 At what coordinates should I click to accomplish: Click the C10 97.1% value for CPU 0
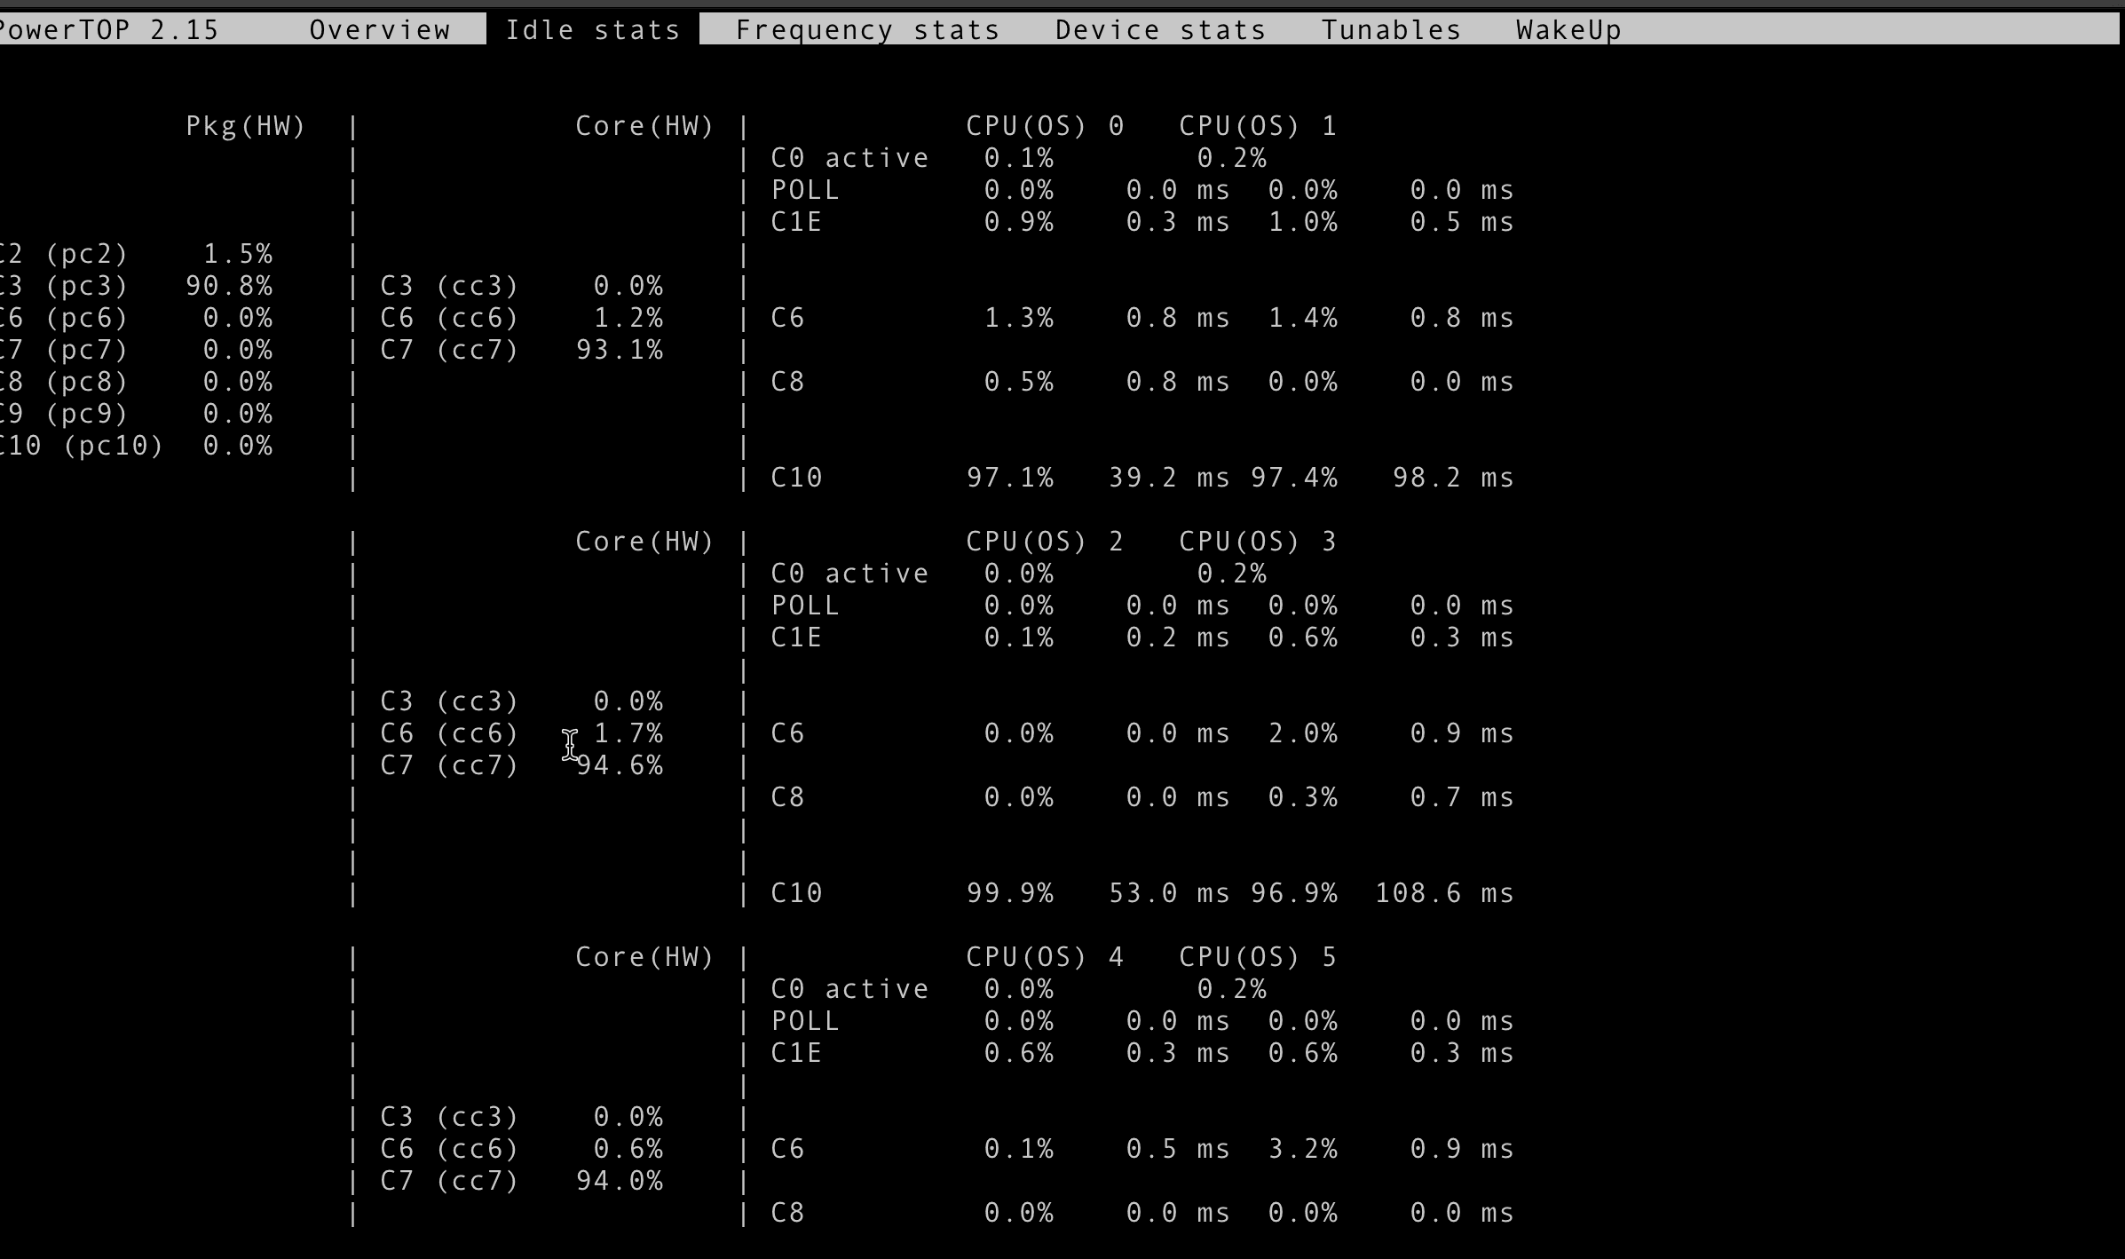click(1010, 478)
